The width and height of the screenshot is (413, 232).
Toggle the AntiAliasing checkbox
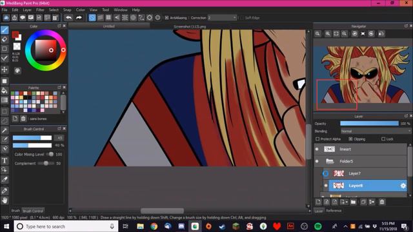click(x=166, y=18)
